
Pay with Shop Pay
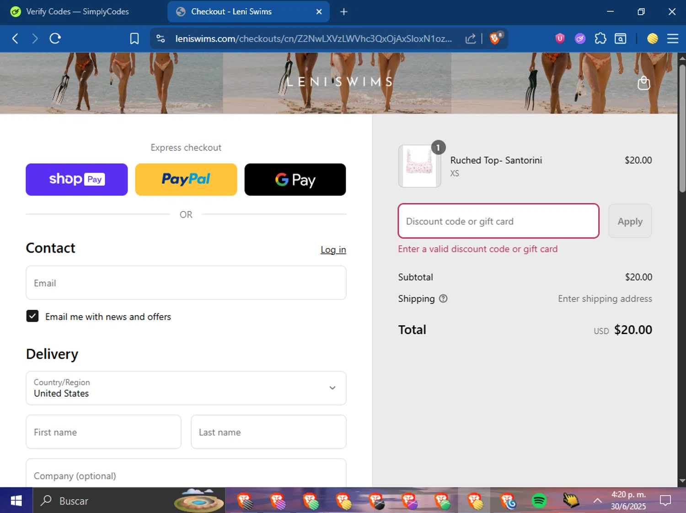coord(77,179)
